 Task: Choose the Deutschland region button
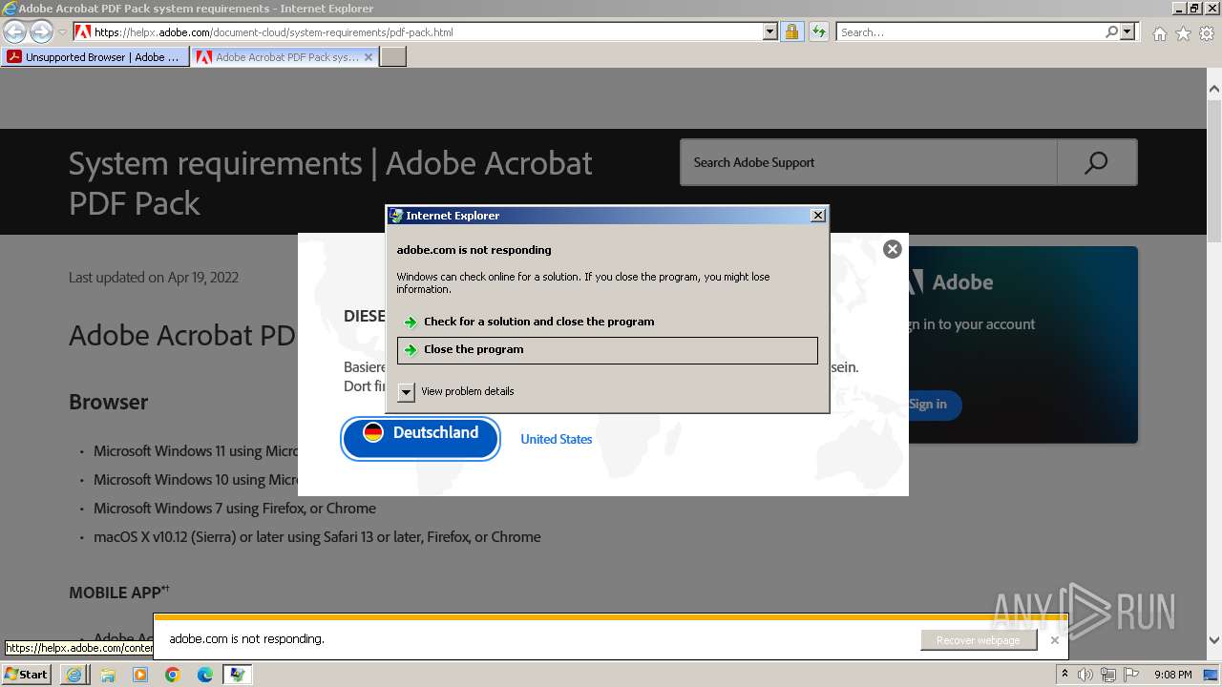coord(421,438)
